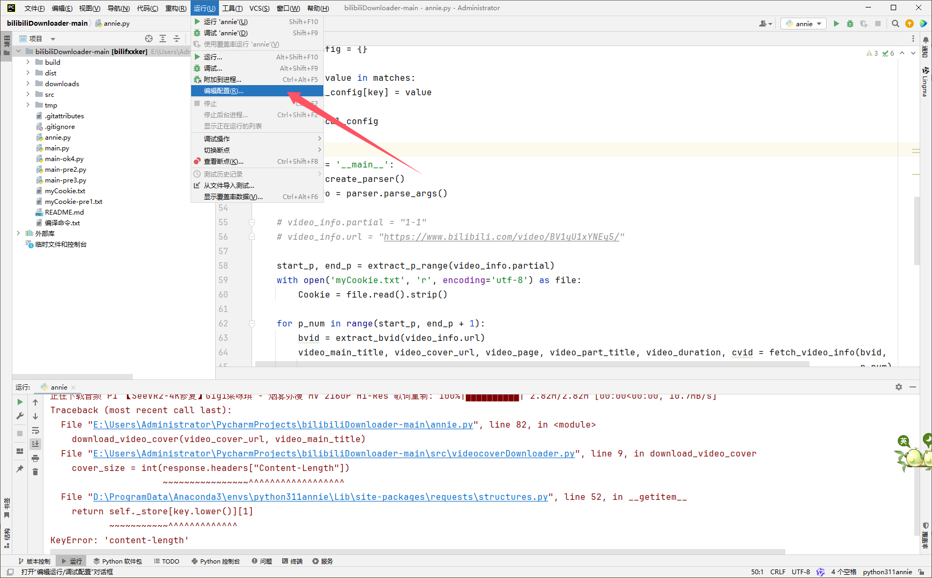
Task: Open the annie run configuration dropdown
Action: (x=804, y=24)
